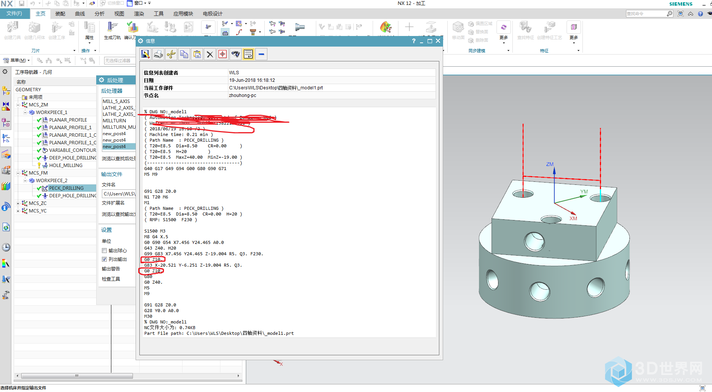712x392 pixels.
Task: Click the save disk icon in quick access bar
Action: coord(22,3)
